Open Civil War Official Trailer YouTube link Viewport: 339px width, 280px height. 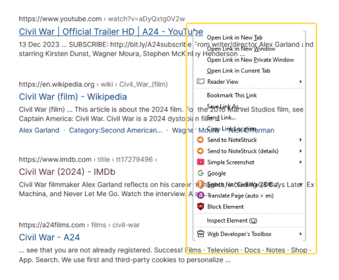tap(111, 32)
